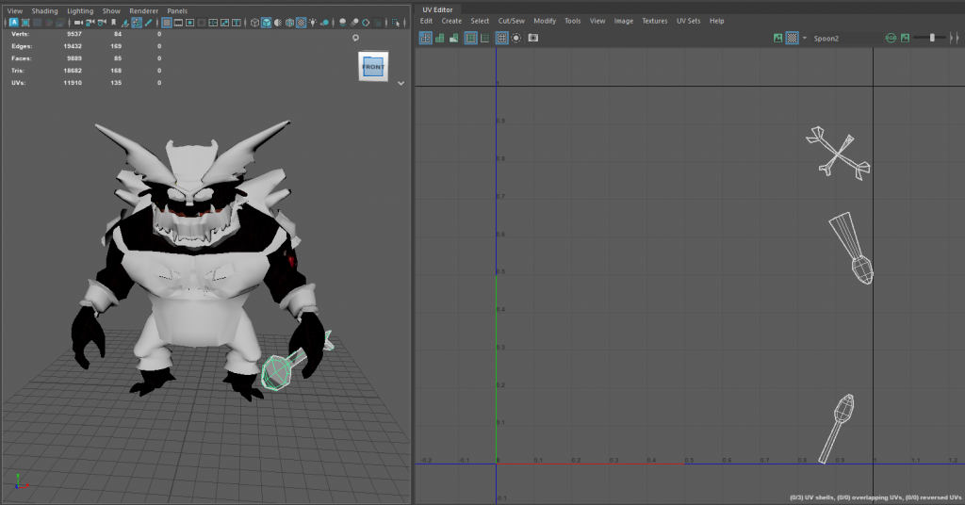
Task: Toggle the viewport grid display icon
Action: tap(167, 23)
